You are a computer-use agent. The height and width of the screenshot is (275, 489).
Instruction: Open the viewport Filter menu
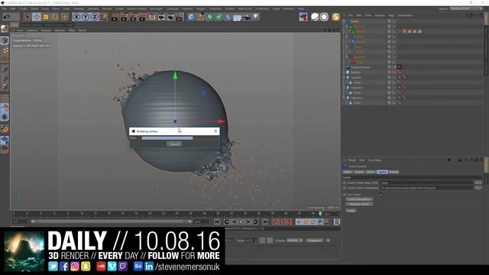(x=72, y=31)
